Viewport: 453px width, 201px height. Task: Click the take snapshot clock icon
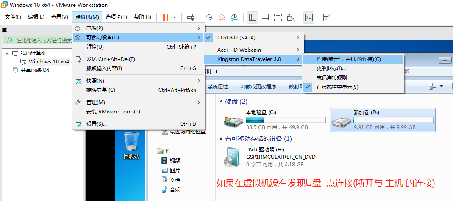(x=208, y=17)
